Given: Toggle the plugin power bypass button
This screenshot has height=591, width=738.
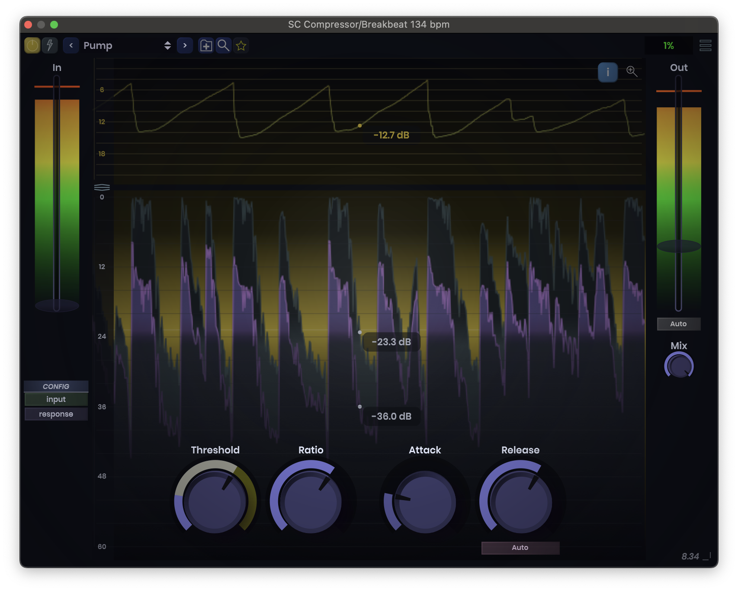Looking at the screenshot, I should pos(32,45).
